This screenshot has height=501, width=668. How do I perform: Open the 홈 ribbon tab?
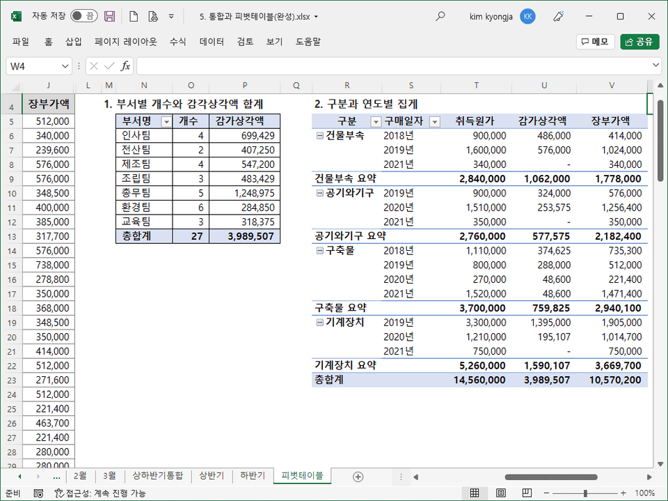point(49,42)
